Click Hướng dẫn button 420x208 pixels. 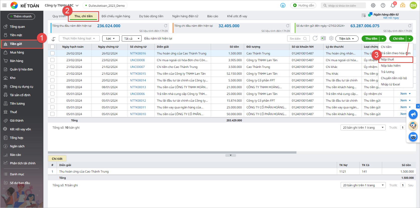coord(303,5)
